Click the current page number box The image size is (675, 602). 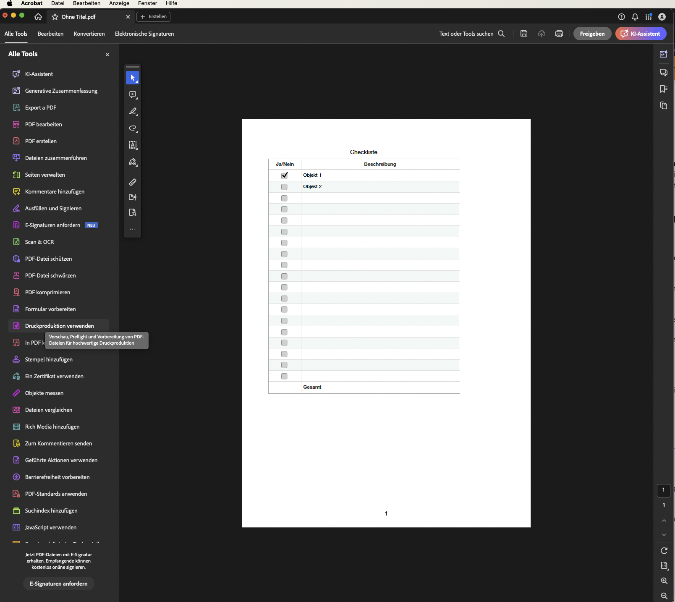coord(664,490)
